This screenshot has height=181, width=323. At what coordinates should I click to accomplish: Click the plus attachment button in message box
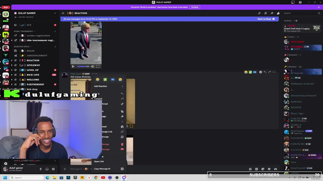[65, 169]
